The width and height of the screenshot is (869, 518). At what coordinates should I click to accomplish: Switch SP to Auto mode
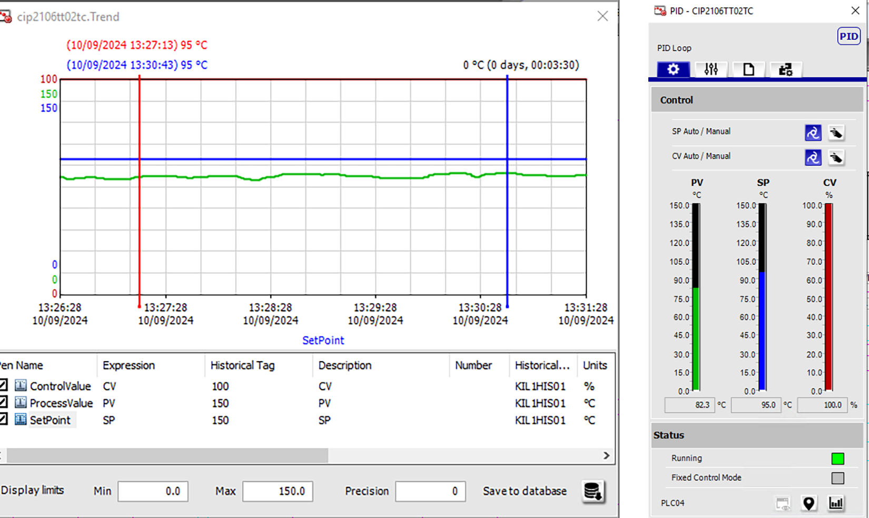813,133
